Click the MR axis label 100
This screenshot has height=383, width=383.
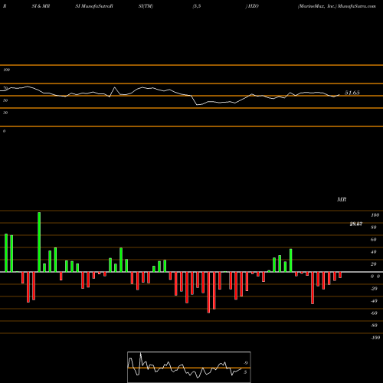(x=375, y=215)
